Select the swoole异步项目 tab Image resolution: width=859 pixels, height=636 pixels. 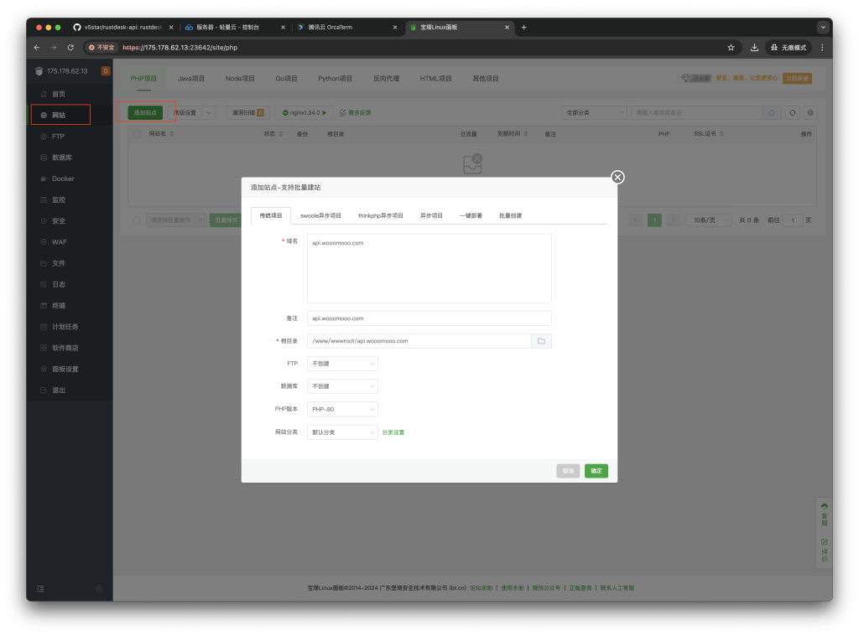coord(320,215)
